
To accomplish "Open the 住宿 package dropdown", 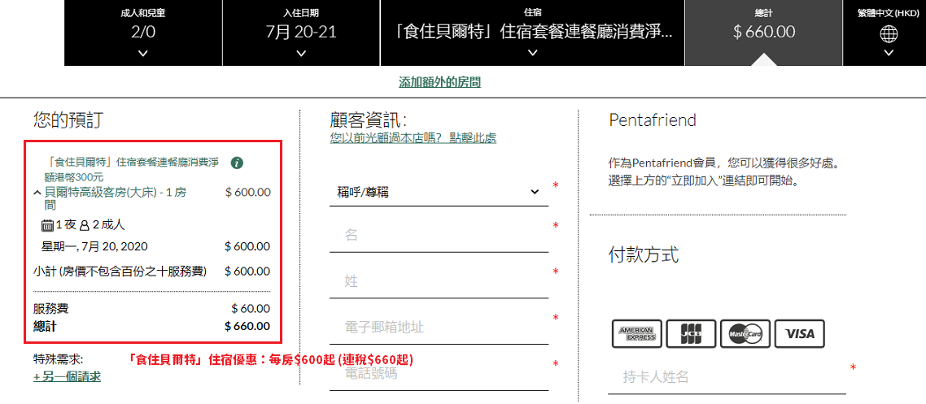I will (x=533, y=33).
